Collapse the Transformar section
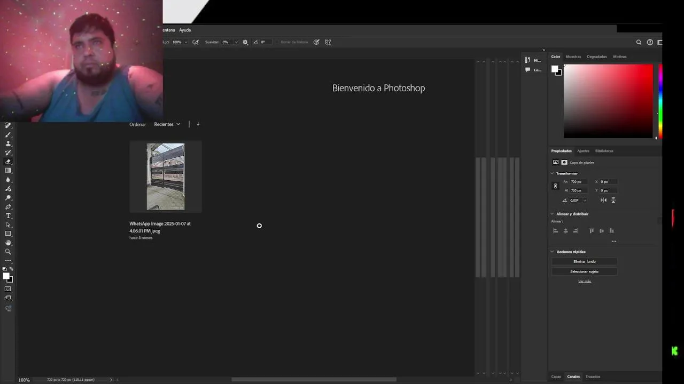This screenshot has height=384, width=684. coord(552,173)
